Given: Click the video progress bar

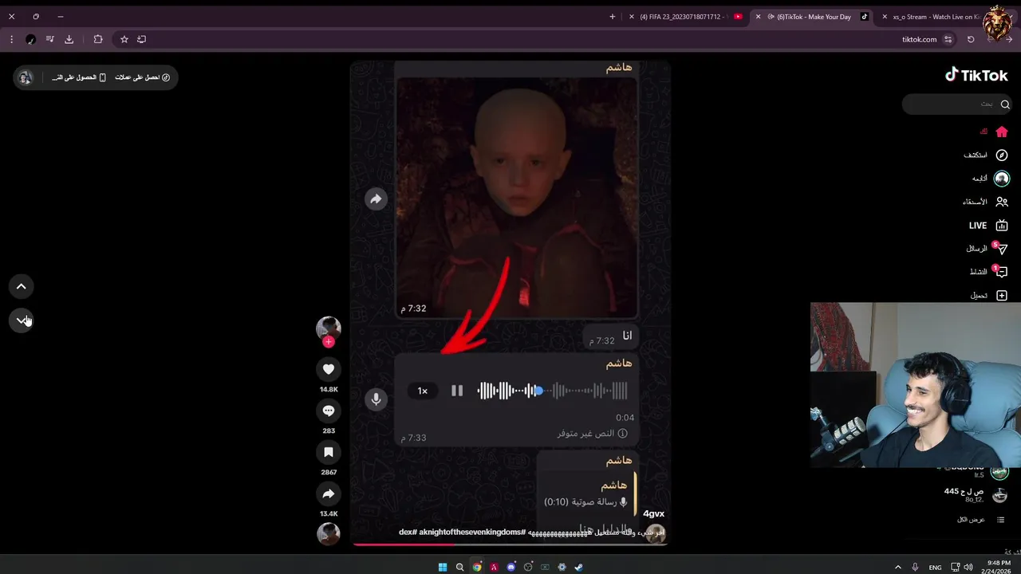Looking at the screenshot, I should click(510, 545).
